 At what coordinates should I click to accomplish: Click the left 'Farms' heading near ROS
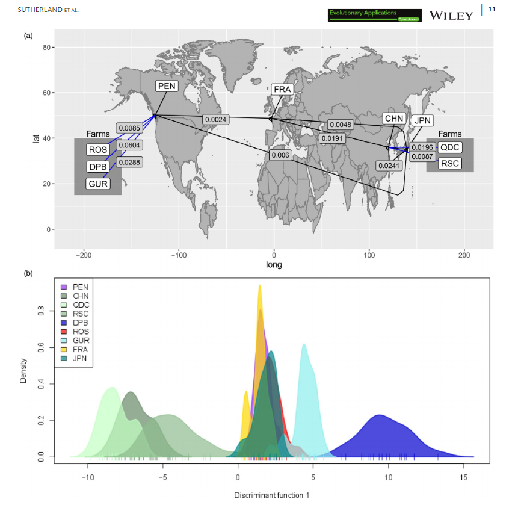[x=98, y=134]
